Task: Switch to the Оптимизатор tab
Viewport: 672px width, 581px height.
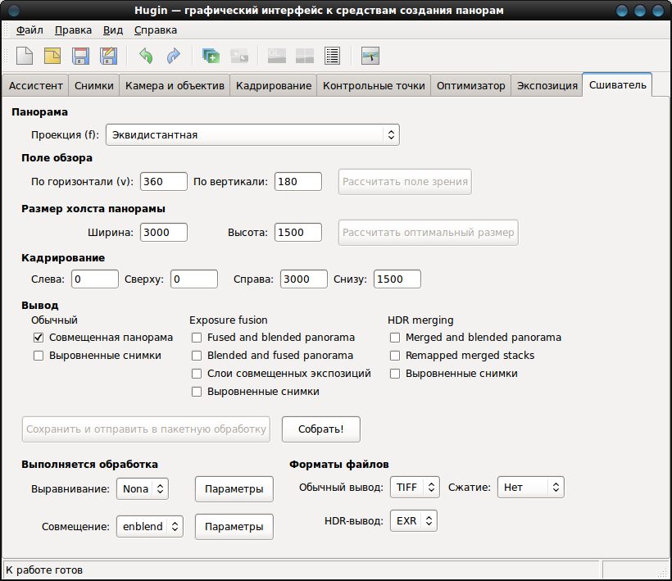Action: pos(470,86)
